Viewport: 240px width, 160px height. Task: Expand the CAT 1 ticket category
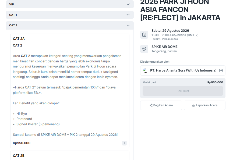click(70, 15)
